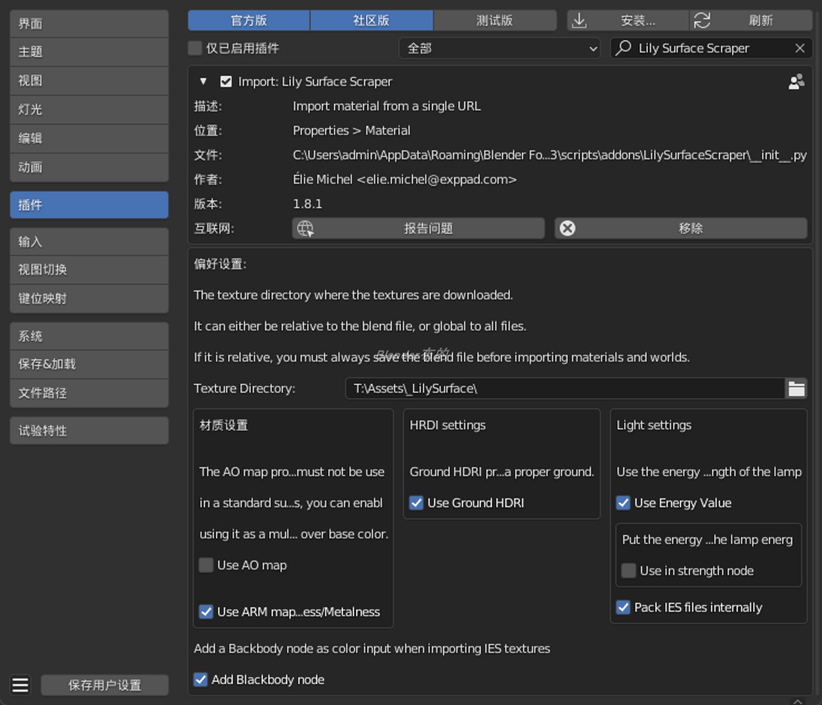The height and width of the screenshot is (705, 822).
Task: Open the 界面 preferences section
Action: pyautogui.click(x=89, y=23)
